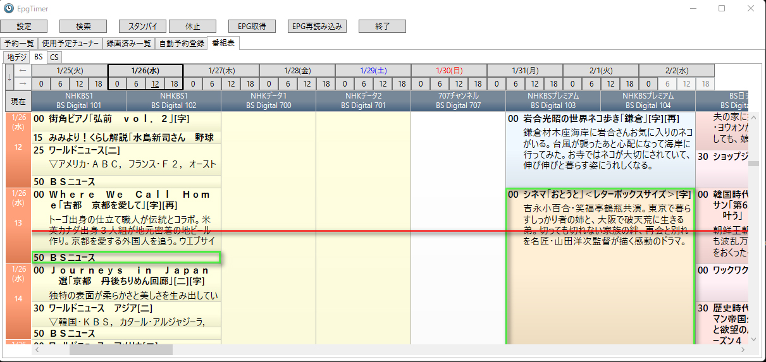Image resolution: width=766 pixels, height=362 pixels.
Task: Jump to Saturday 1/29(土)
Action: [x=373, y=71]
